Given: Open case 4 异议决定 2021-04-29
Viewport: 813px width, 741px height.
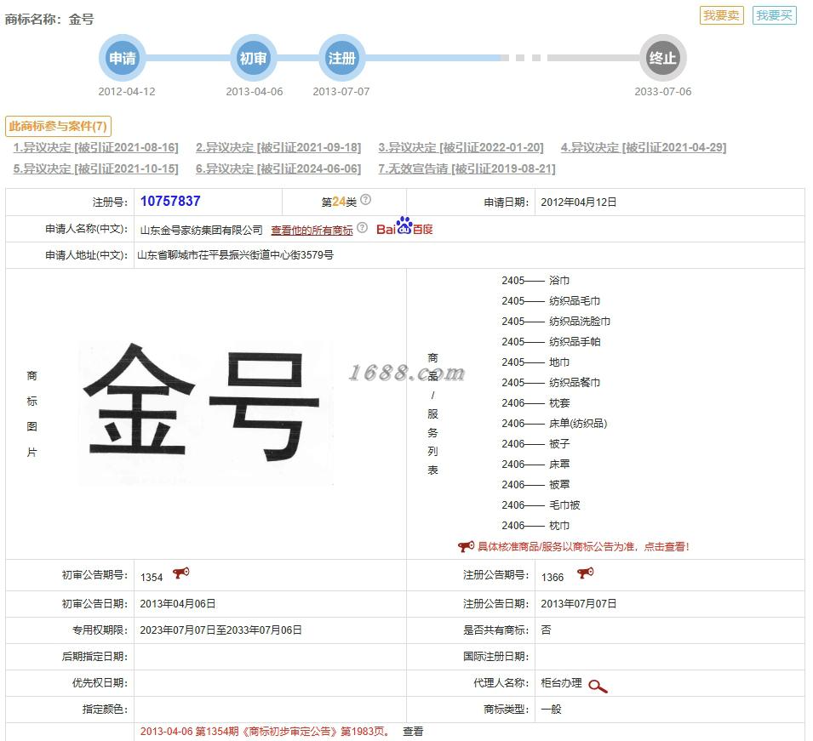Looking at the screenshot, I should tap(644, 148).
